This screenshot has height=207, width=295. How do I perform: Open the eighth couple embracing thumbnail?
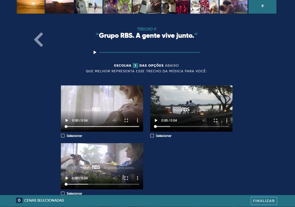point(233,7)
